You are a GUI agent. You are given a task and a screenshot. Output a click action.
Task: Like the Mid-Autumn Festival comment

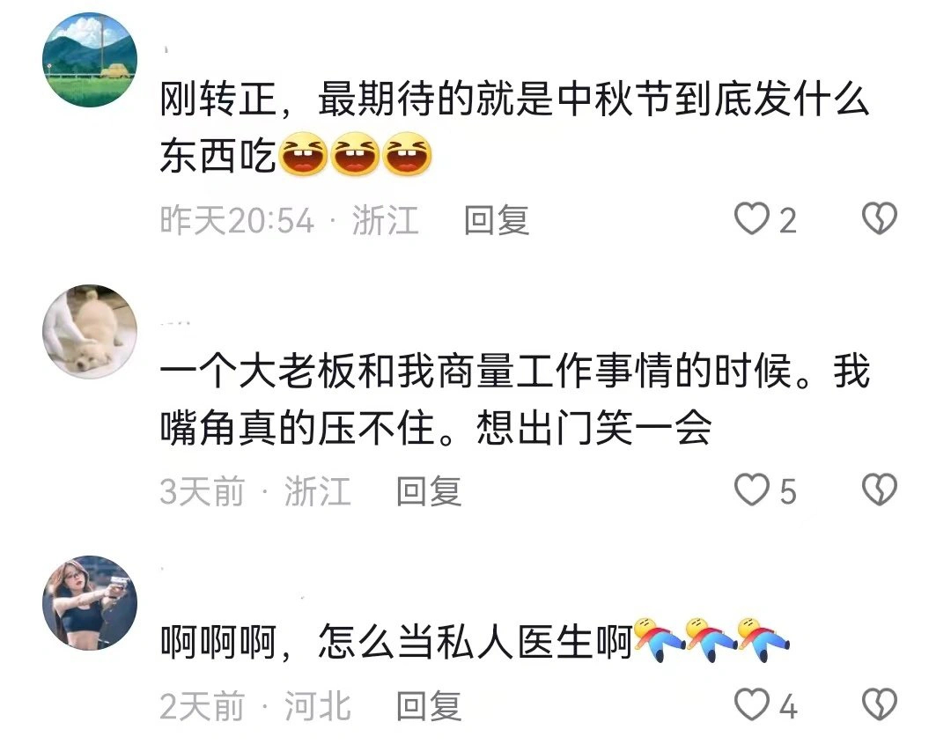752,219
